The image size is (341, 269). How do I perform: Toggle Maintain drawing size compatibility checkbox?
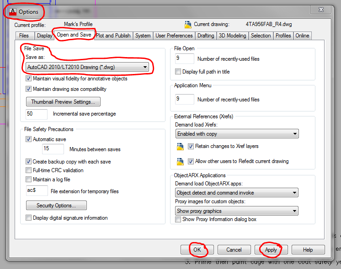pyautogui.click(x=28, y=89)
